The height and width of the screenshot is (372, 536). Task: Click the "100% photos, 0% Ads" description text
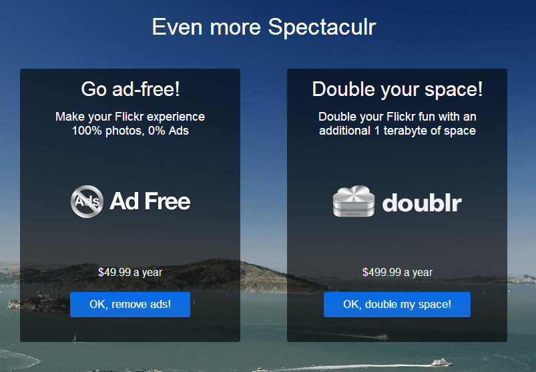click(x=130, y=131)
